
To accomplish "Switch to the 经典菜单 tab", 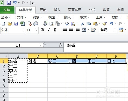I will [26, 10].
